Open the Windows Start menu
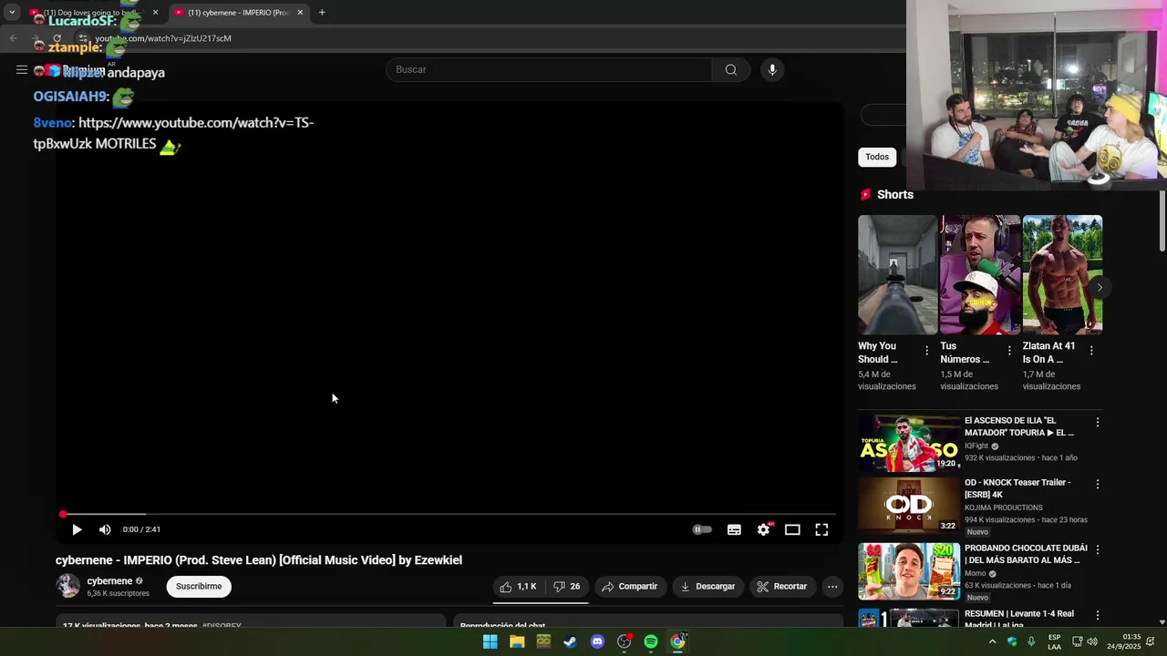 click(490, 641)
